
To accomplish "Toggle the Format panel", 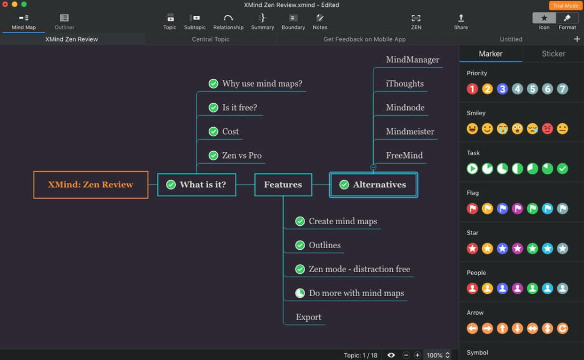I will tap(567, 18).
